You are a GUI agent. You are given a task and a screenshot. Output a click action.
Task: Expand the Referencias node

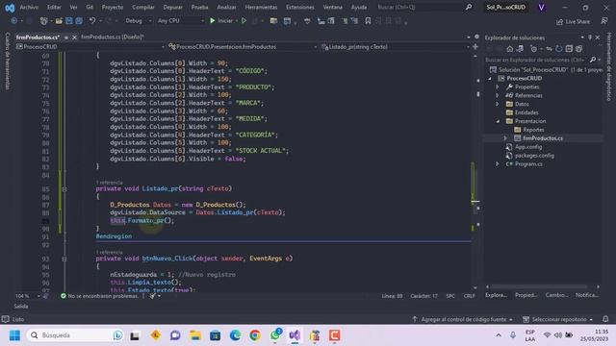[498, 95]
